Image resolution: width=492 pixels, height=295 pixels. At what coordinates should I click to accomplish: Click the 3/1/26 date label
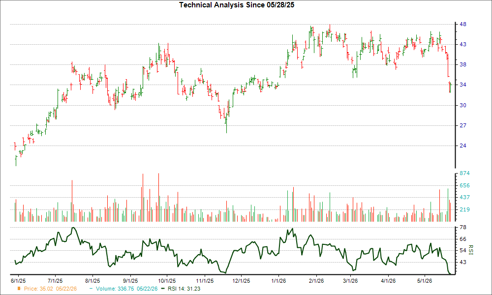(x=350, y=281)
